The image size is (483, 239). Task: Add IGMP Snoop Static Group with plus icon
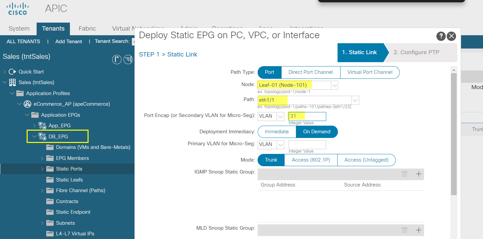click(419, 174)
